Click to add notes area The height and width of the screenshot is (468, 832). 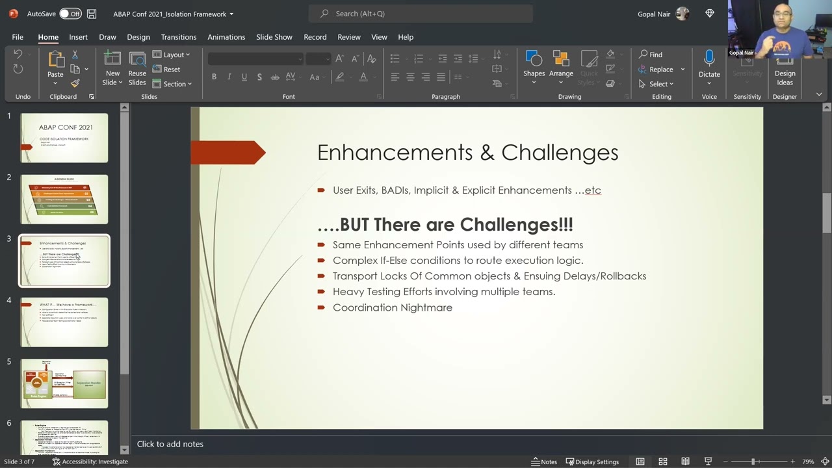[170, 444]
